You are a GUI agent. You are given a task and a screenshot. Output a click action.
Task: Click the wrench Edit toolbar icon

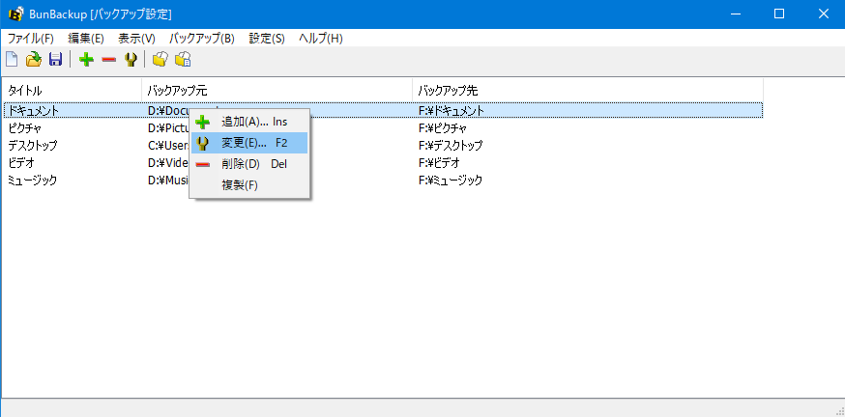click(131, 59)
